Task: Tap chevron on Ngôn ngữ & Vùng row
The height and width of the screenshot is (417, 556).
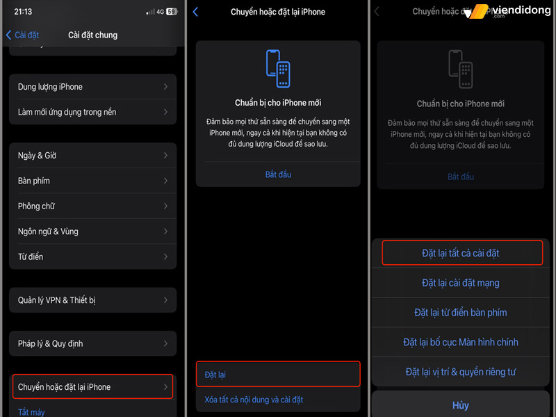Action: [165, 231]
